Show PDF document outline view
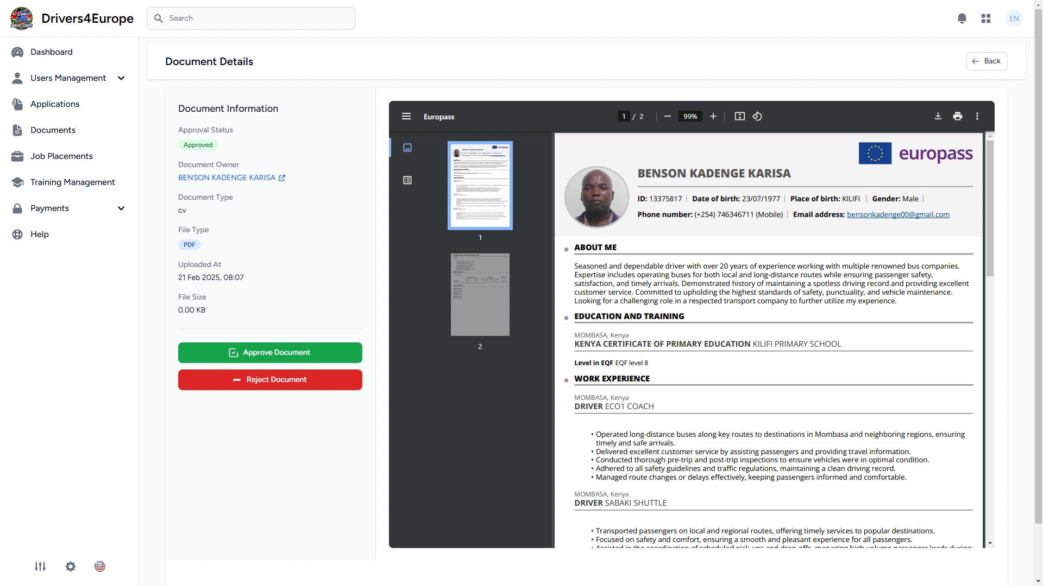Viewport: 1043px width, 586px height. pos(407,180)
